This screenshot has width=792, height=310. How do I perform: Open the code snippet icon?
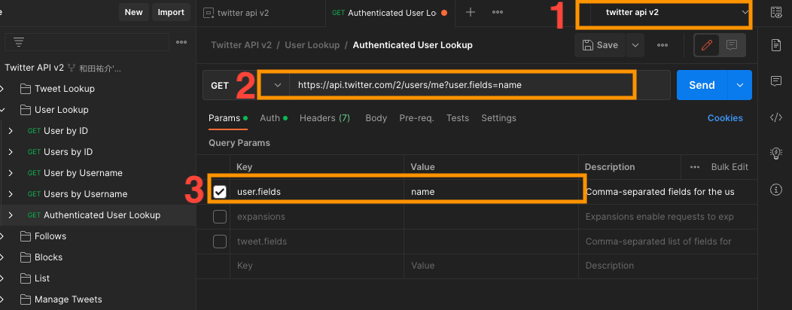click(776, 117)
